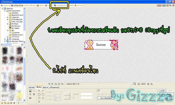Select the Circle shape tool
Image resolution: width=175 pixels, height=105 pixels.
click(x=39, y=98)
